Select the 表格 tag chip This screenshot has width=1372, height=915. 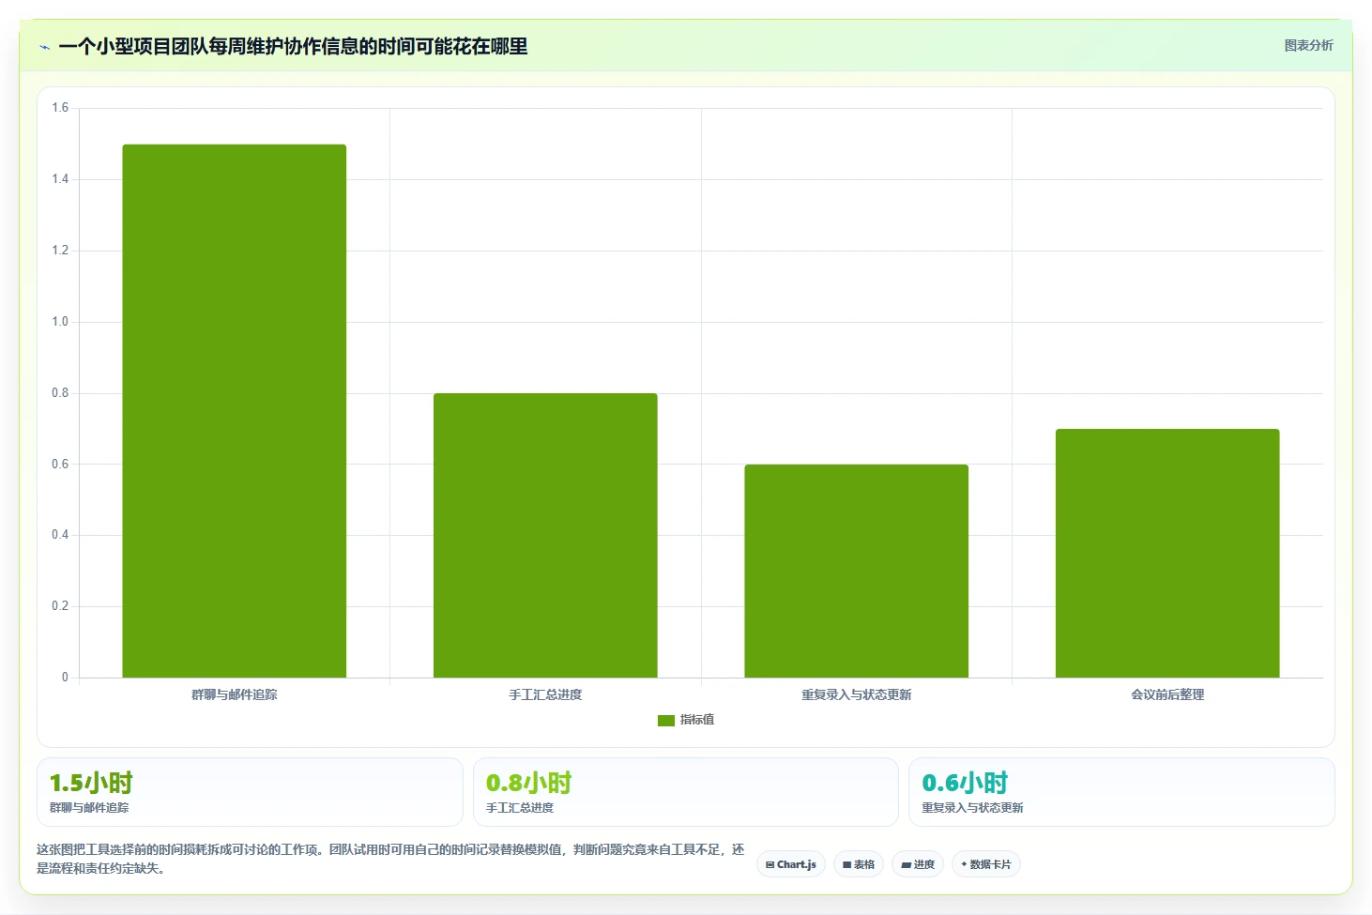coord(859,864)
